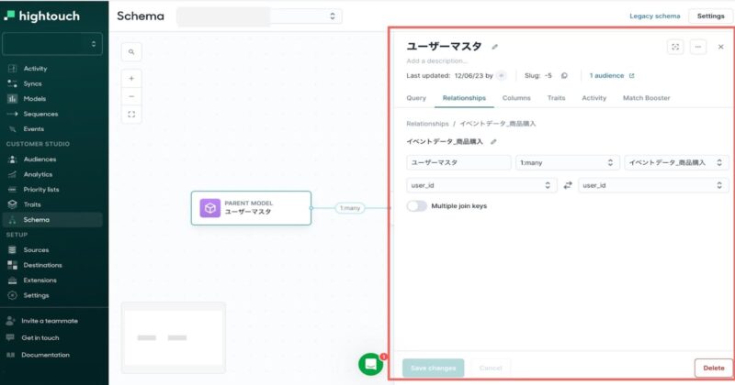The width and height of the screenshot is (735, 385).
Task: Click Add a description field
Action: [437, 60]
